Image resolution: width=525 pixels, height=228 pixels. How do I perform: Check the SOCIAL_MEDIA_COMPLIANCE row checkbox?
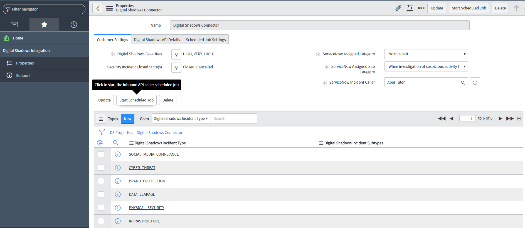point(101,154)
